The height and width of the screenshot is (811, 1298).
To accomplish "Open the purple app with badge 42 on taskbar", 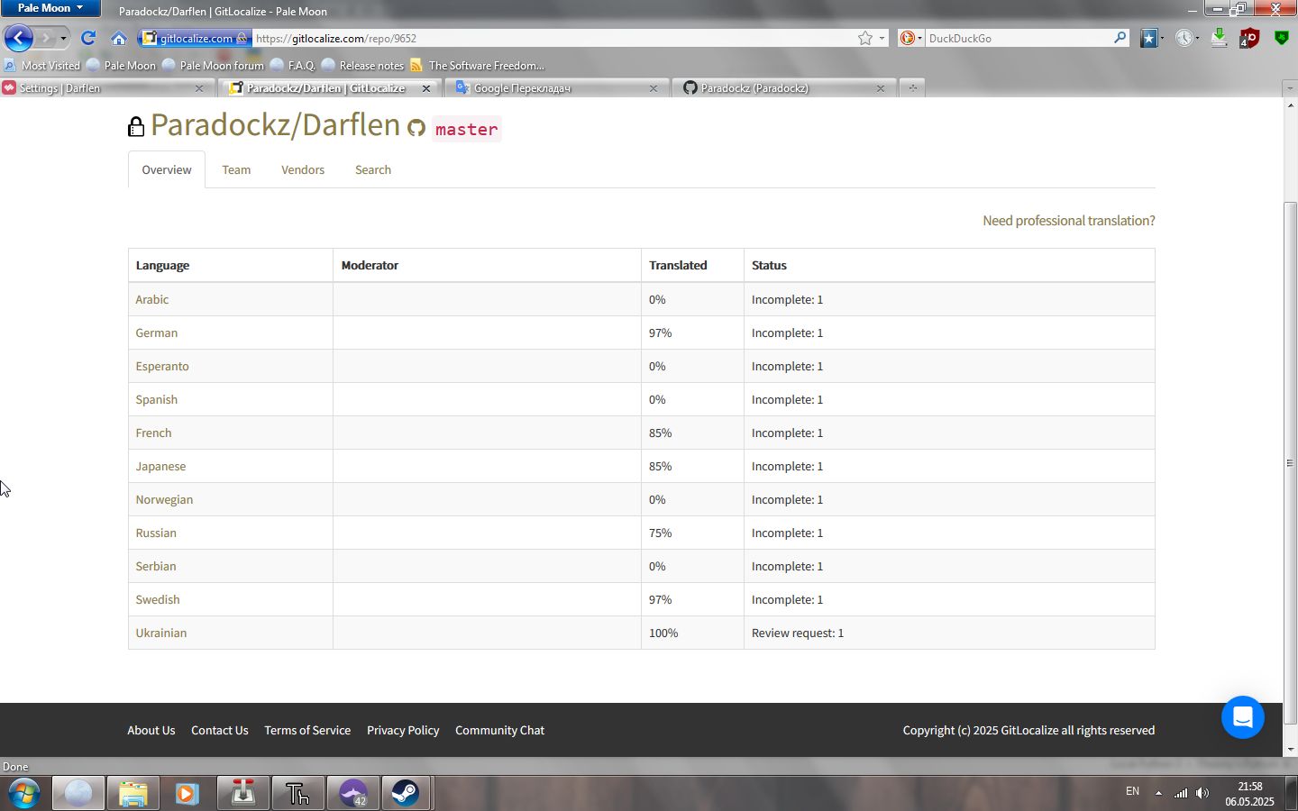I will click(x=352, y=794).
